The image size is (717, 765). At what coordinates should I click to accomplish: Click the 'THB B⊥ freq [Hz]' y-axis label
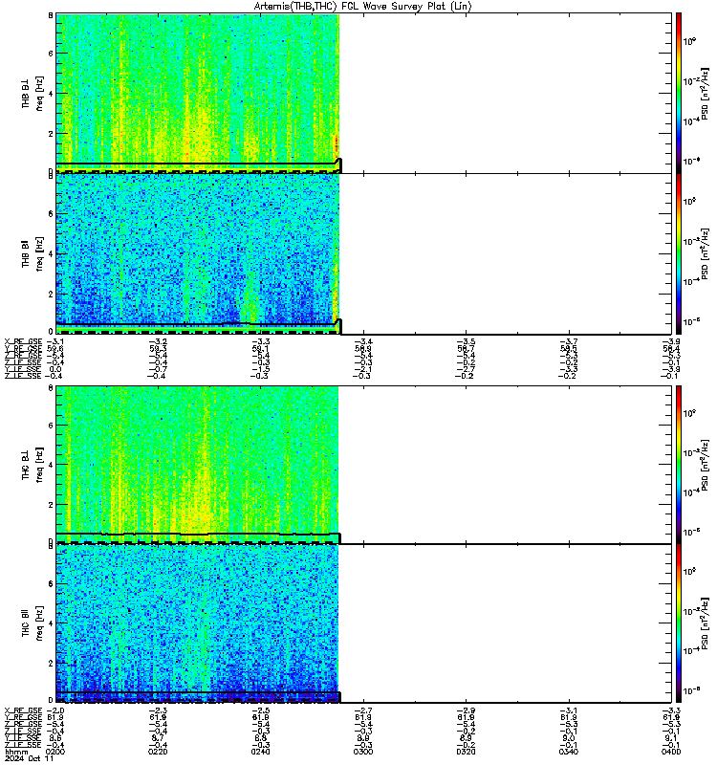point(33,93)
